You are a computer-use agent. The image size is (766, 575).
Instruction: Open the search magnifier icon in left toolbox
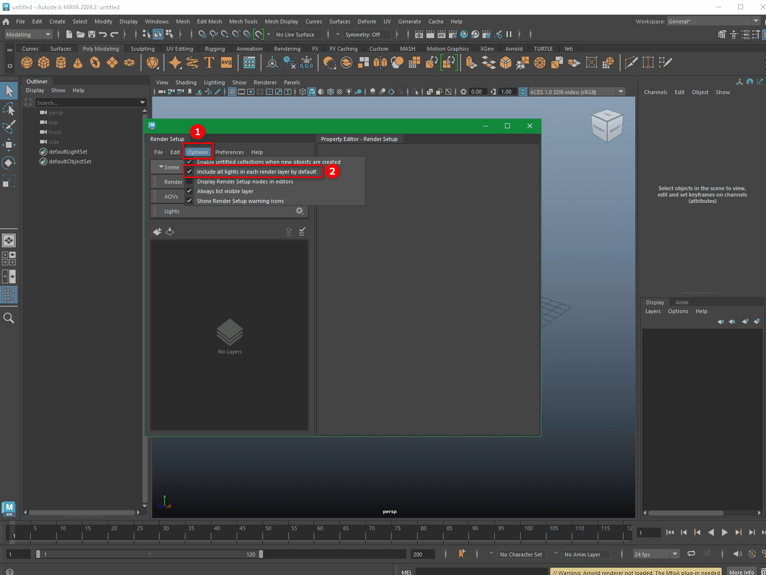9,318
